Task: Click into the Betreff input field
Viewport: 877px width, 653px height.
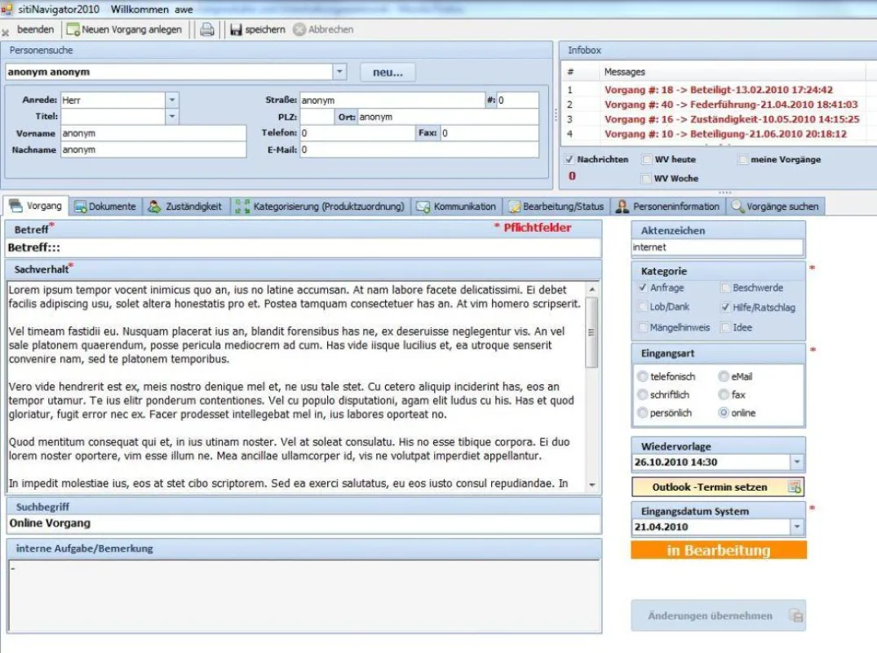Action: point(303,247)
